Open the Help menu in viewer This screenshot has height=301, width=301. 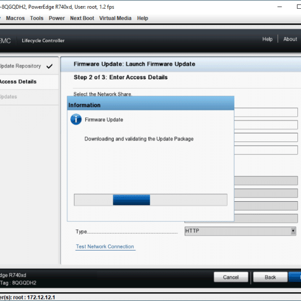(143, 18)
